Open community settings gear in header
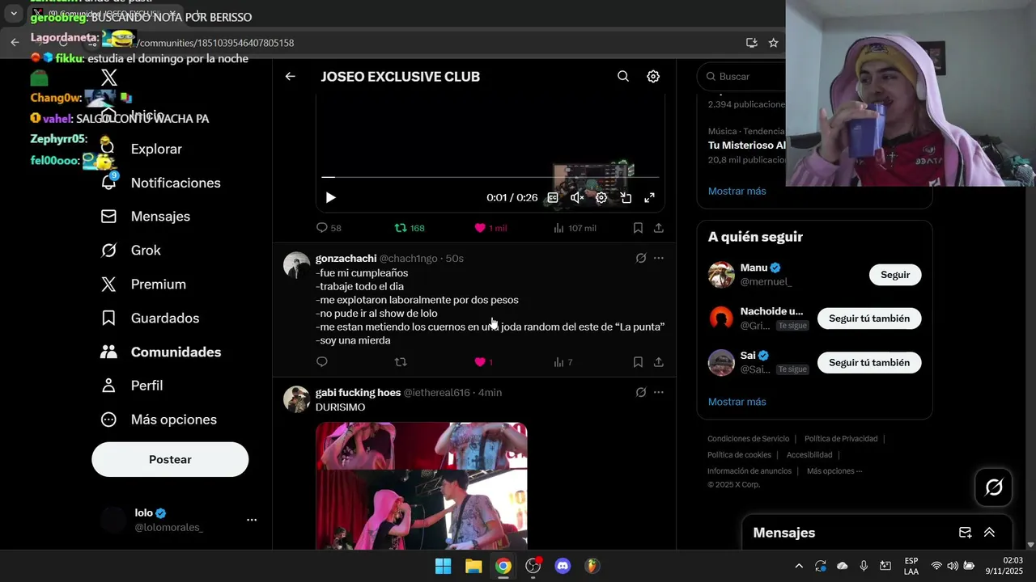1036x582 pixels. (x=653, y=76)
